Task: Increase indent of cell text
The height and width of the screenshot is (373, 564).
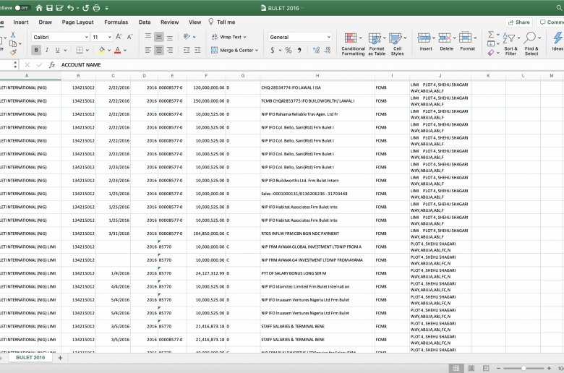Action: pos(197,51)
